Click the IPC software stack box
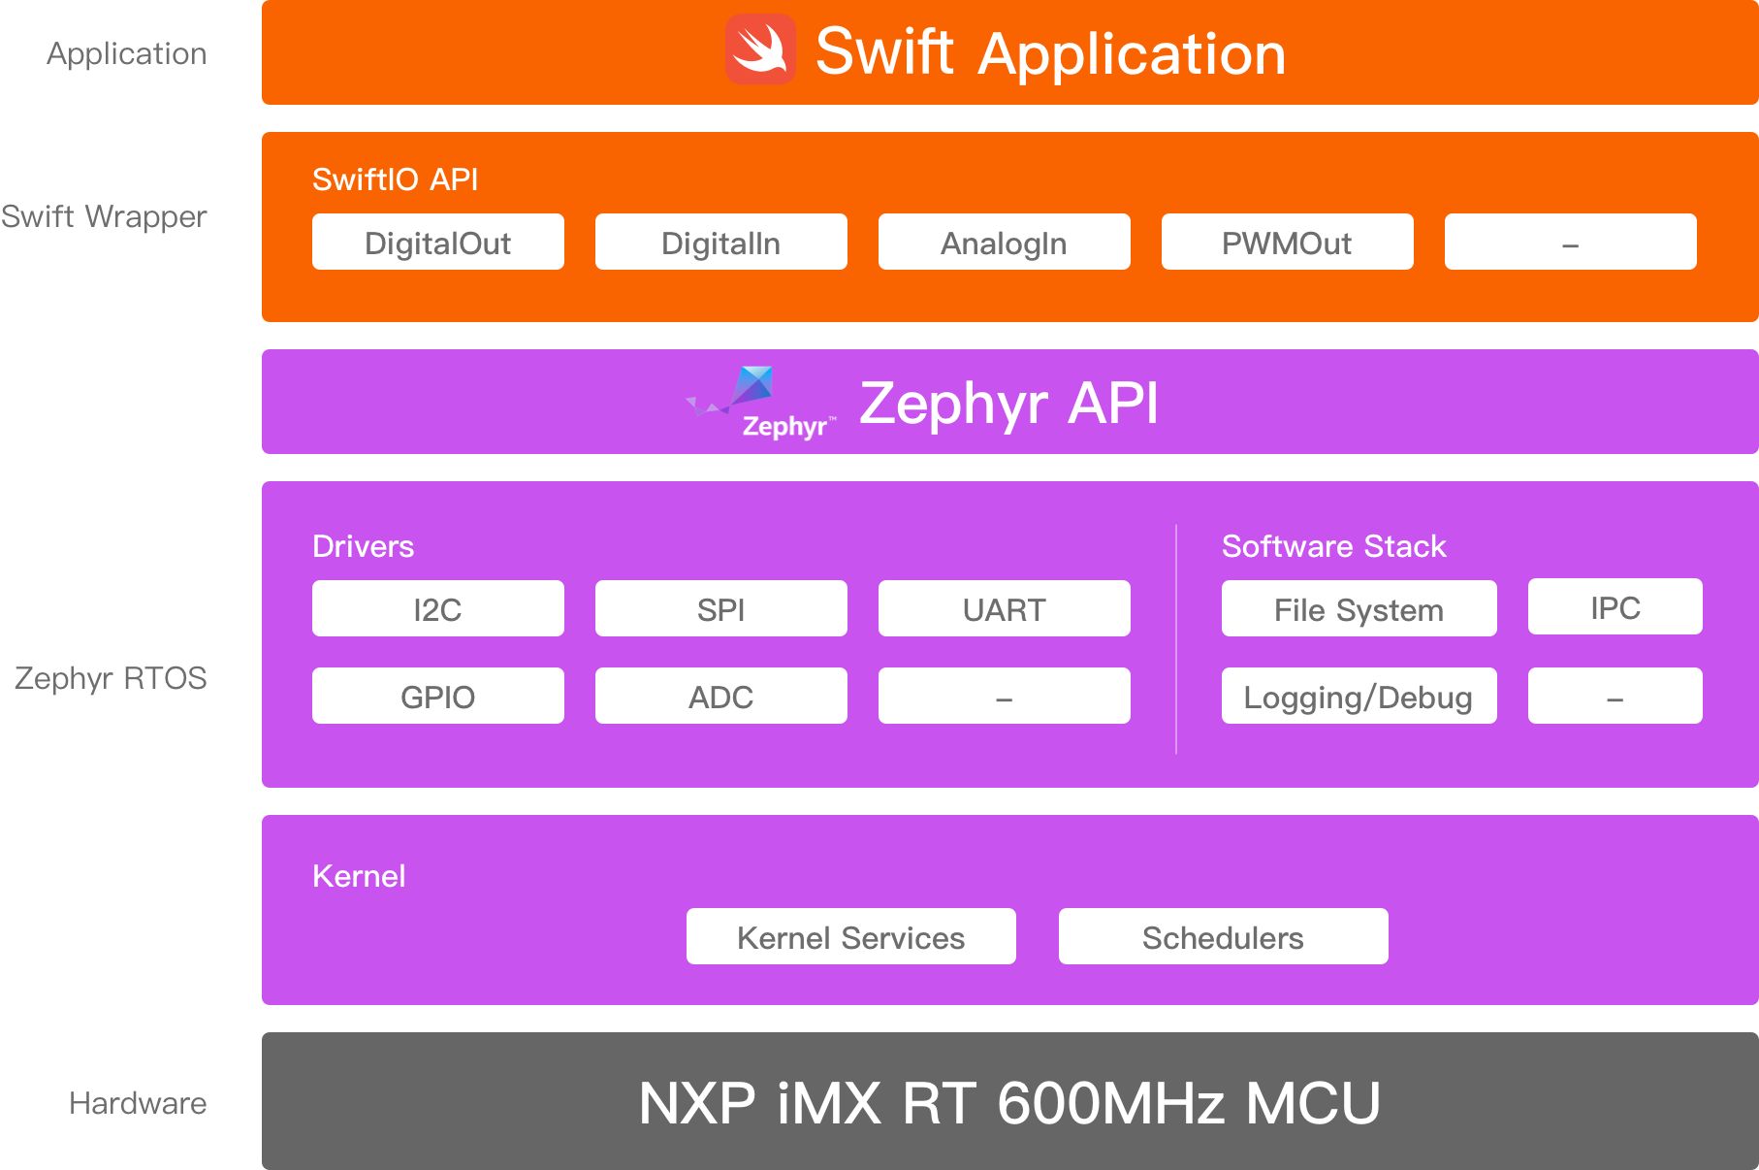Viewport: 1759px width, 1170px height. coord(1615,607)
